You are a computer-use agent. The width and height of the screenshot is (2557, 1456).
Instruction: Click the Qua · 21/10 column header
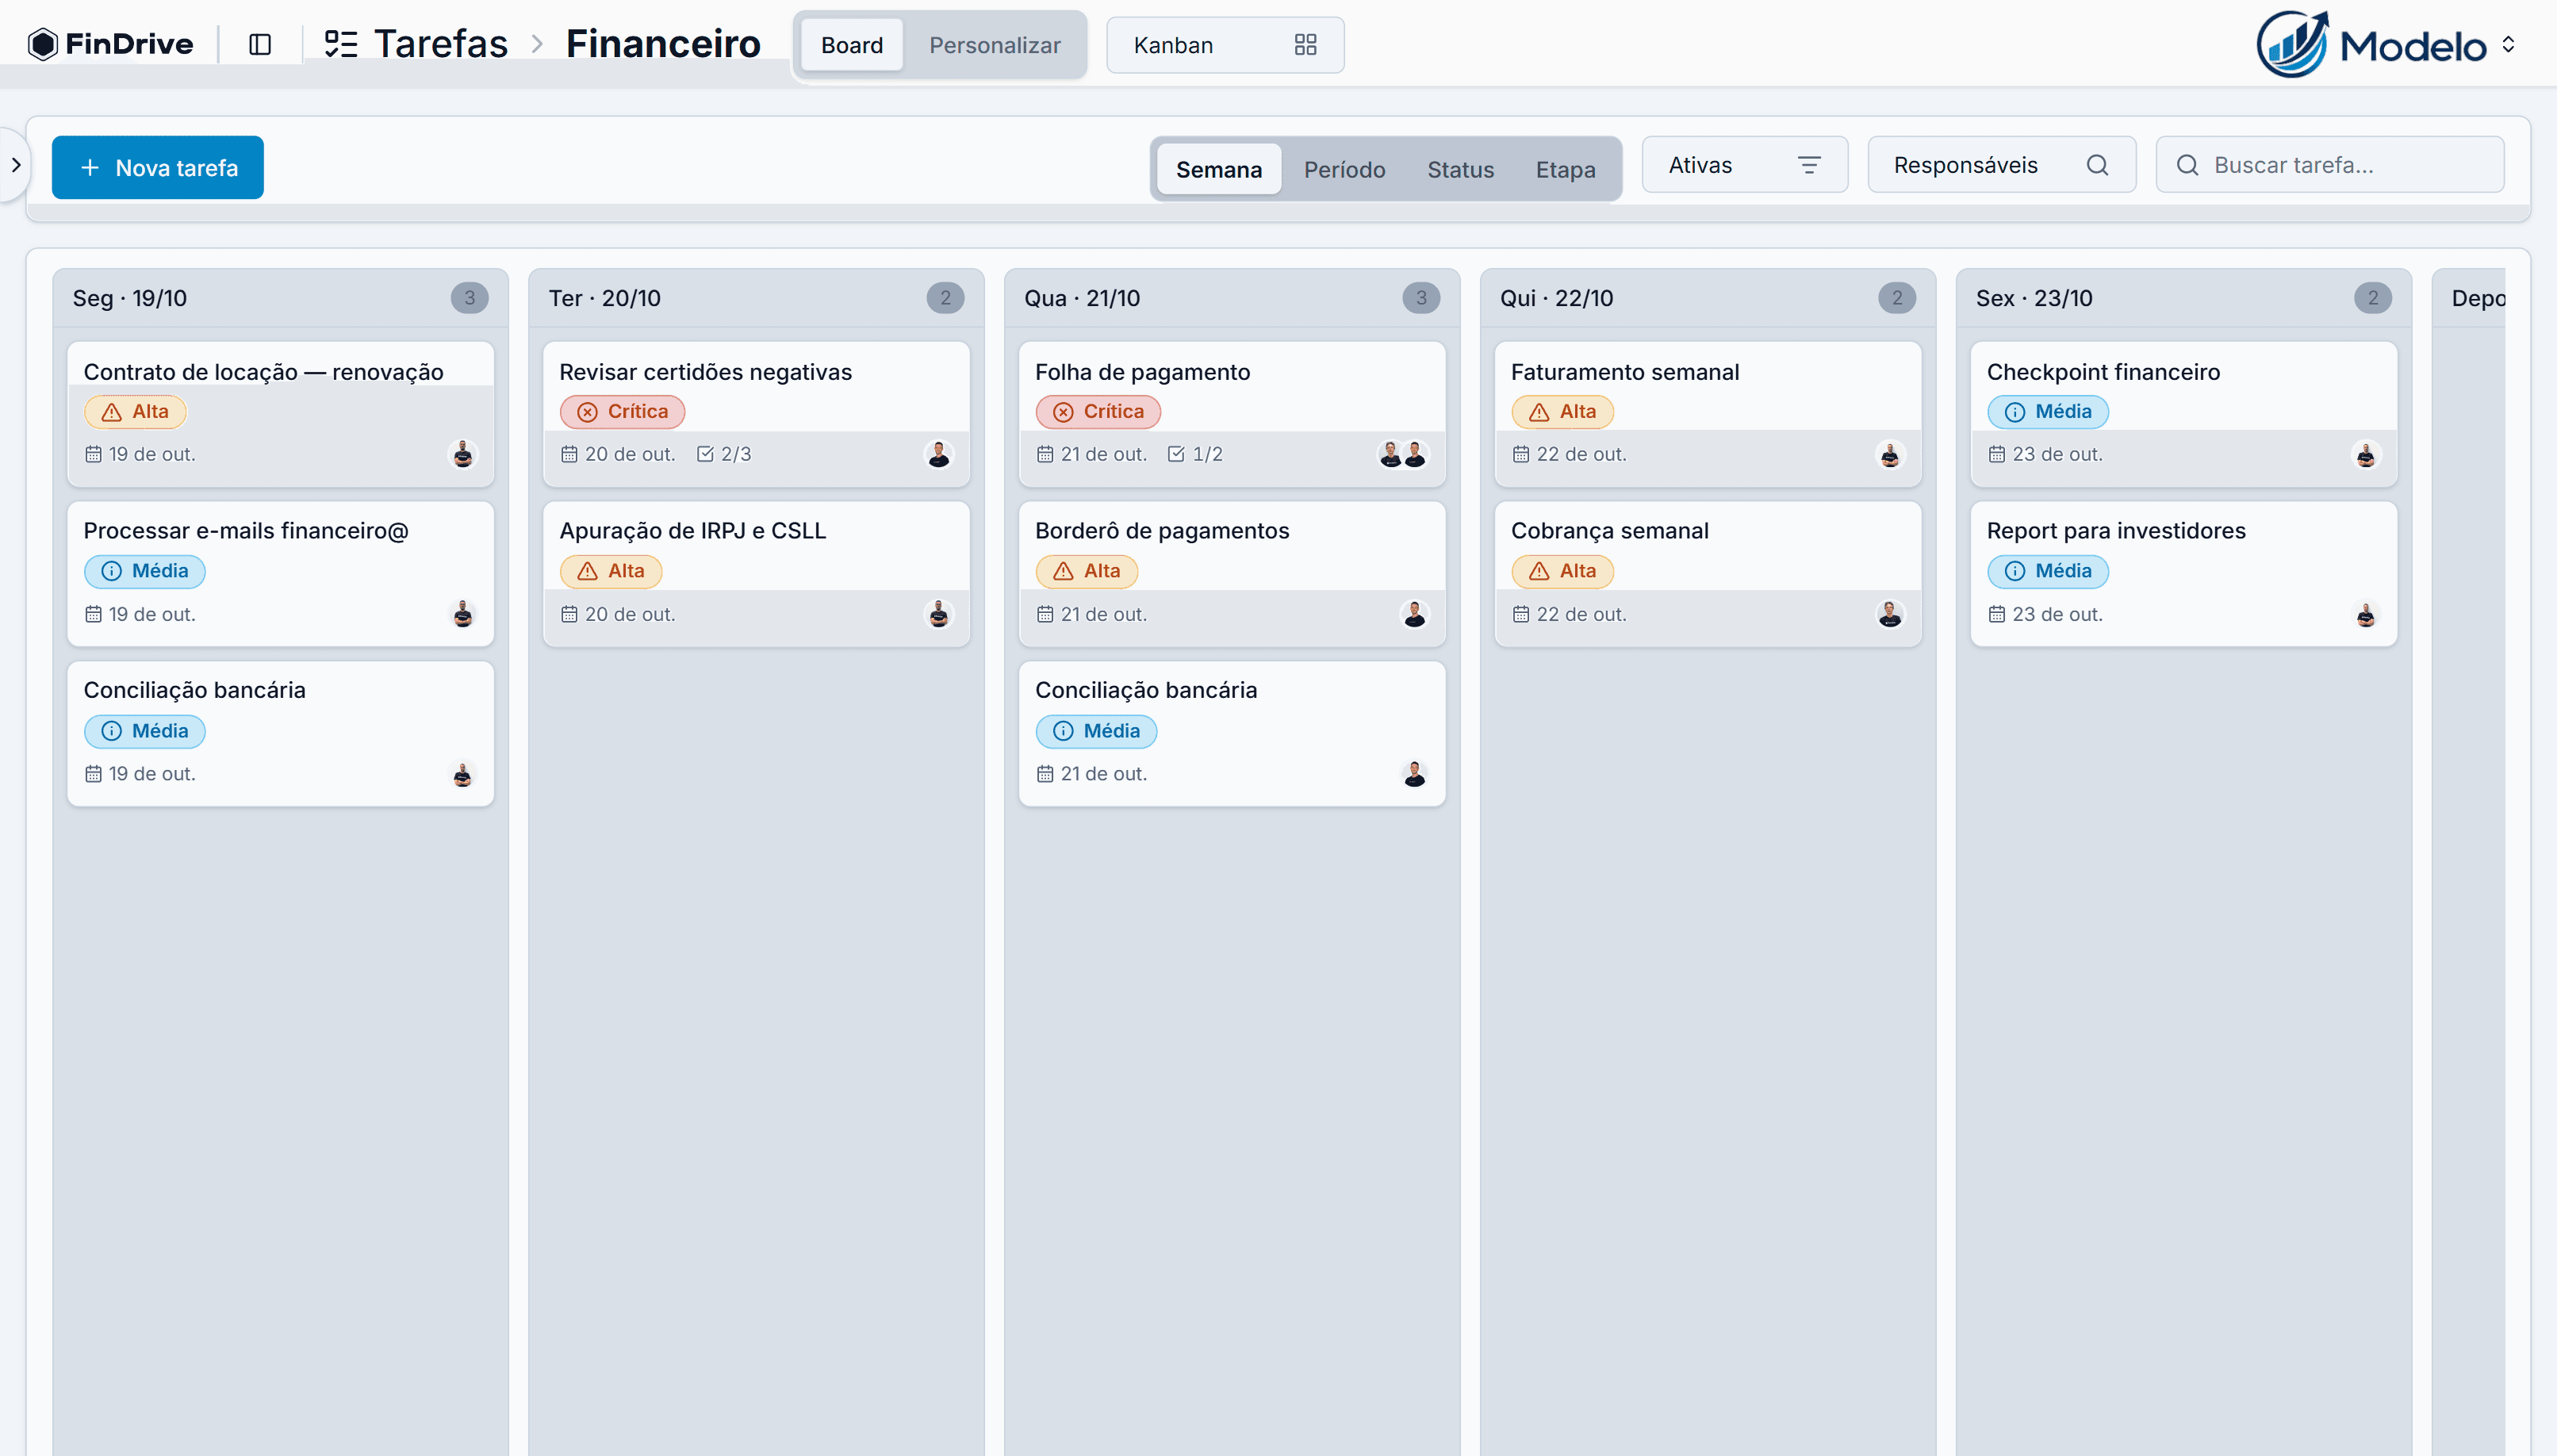click(1232, 298)
